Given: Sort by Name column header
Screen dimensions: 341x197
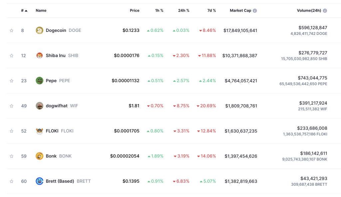Looking at the screenshot, I should [41, 10].
